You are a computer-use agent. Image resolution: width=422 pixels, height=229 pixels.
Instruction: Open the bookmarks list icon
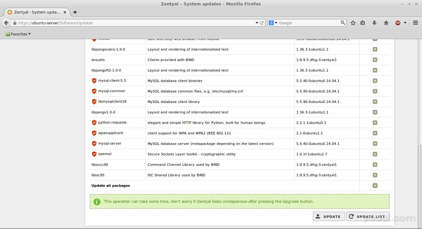click(363, 23)
